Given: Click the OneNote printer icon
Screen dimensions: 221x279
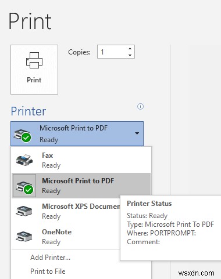Looking at the screenshot, I should point(24,237).
